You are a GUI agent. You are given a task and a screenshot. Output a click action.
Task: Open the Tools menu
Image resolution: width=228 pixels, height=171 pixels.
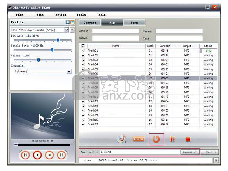coord(81,15)
